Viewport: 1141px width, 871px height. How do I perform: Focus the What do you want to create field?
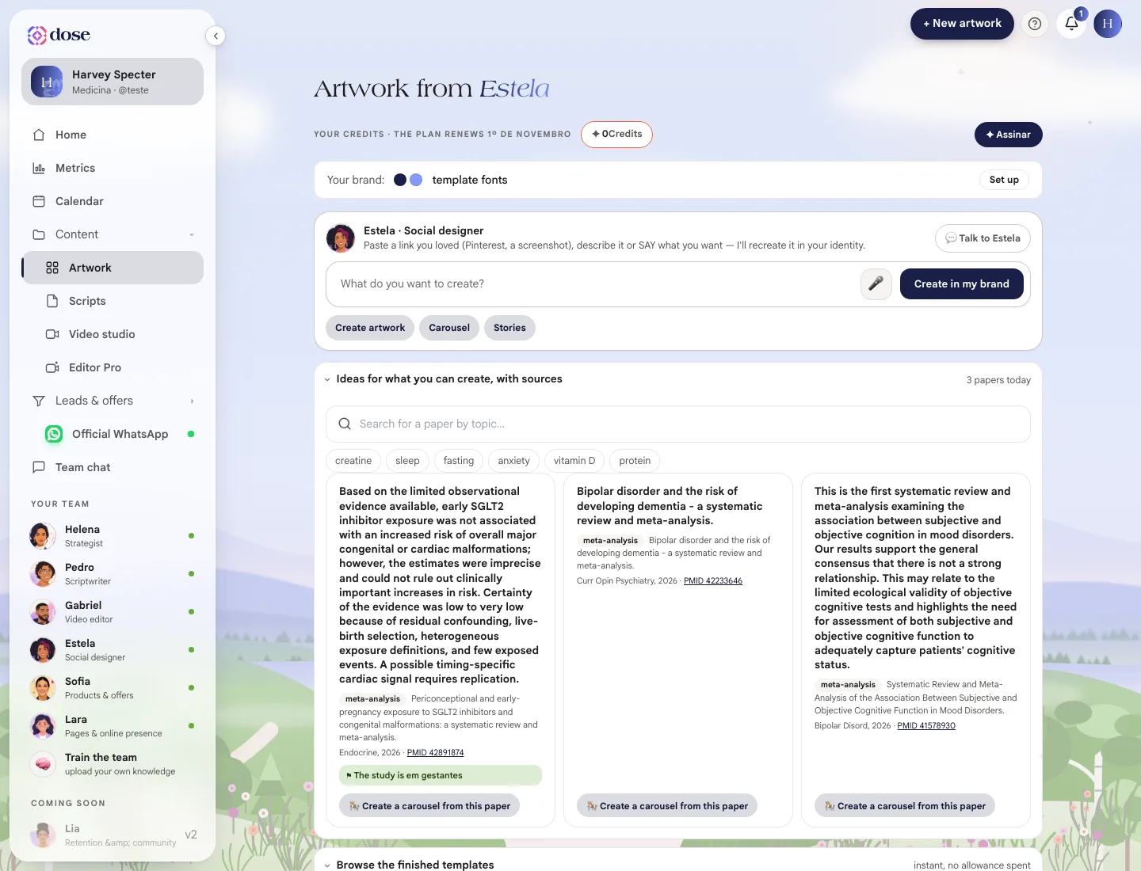pyautogui.click(x=593, y=283)
